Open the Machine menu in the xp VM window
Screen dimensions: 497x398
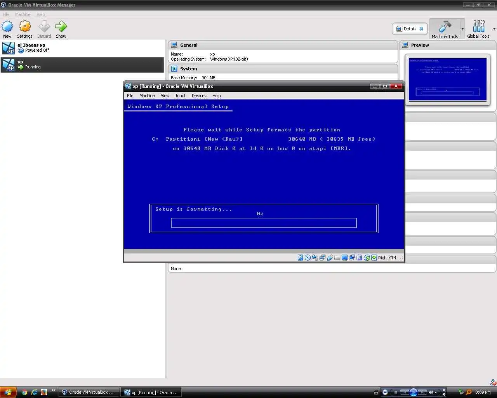[x=147, y=96]
